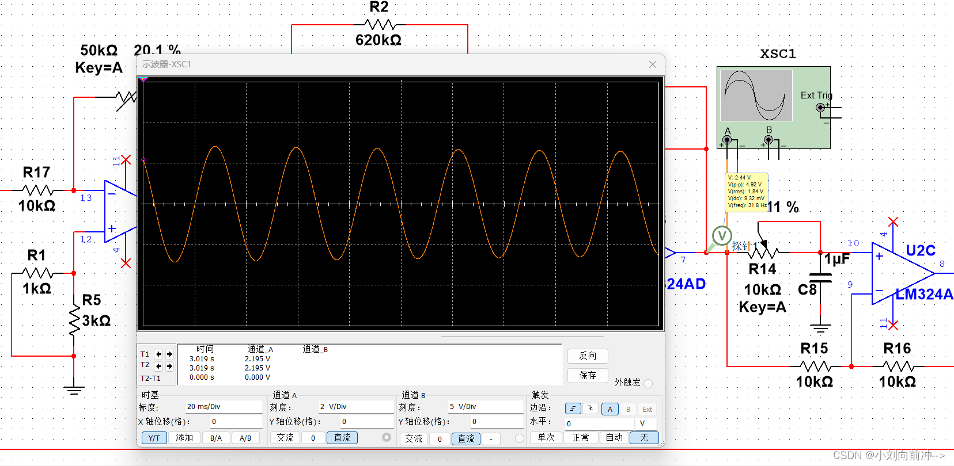Close the 示波器-XSC1 oscilloscope window

click(x=653, y=64)
